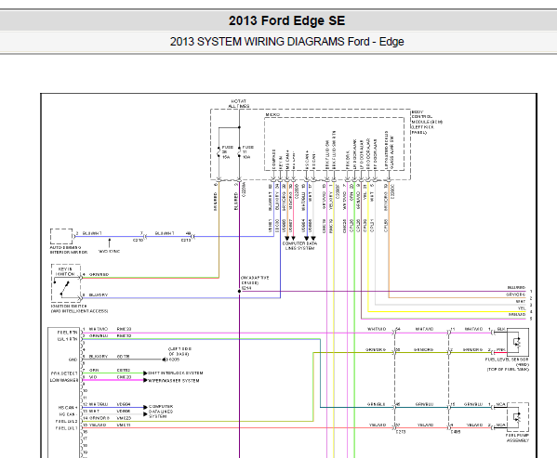The width and height of the screenshot is (557, 458).
Task: Click the 'FUEL LVL 2' pin label
Action: point(66,421)
